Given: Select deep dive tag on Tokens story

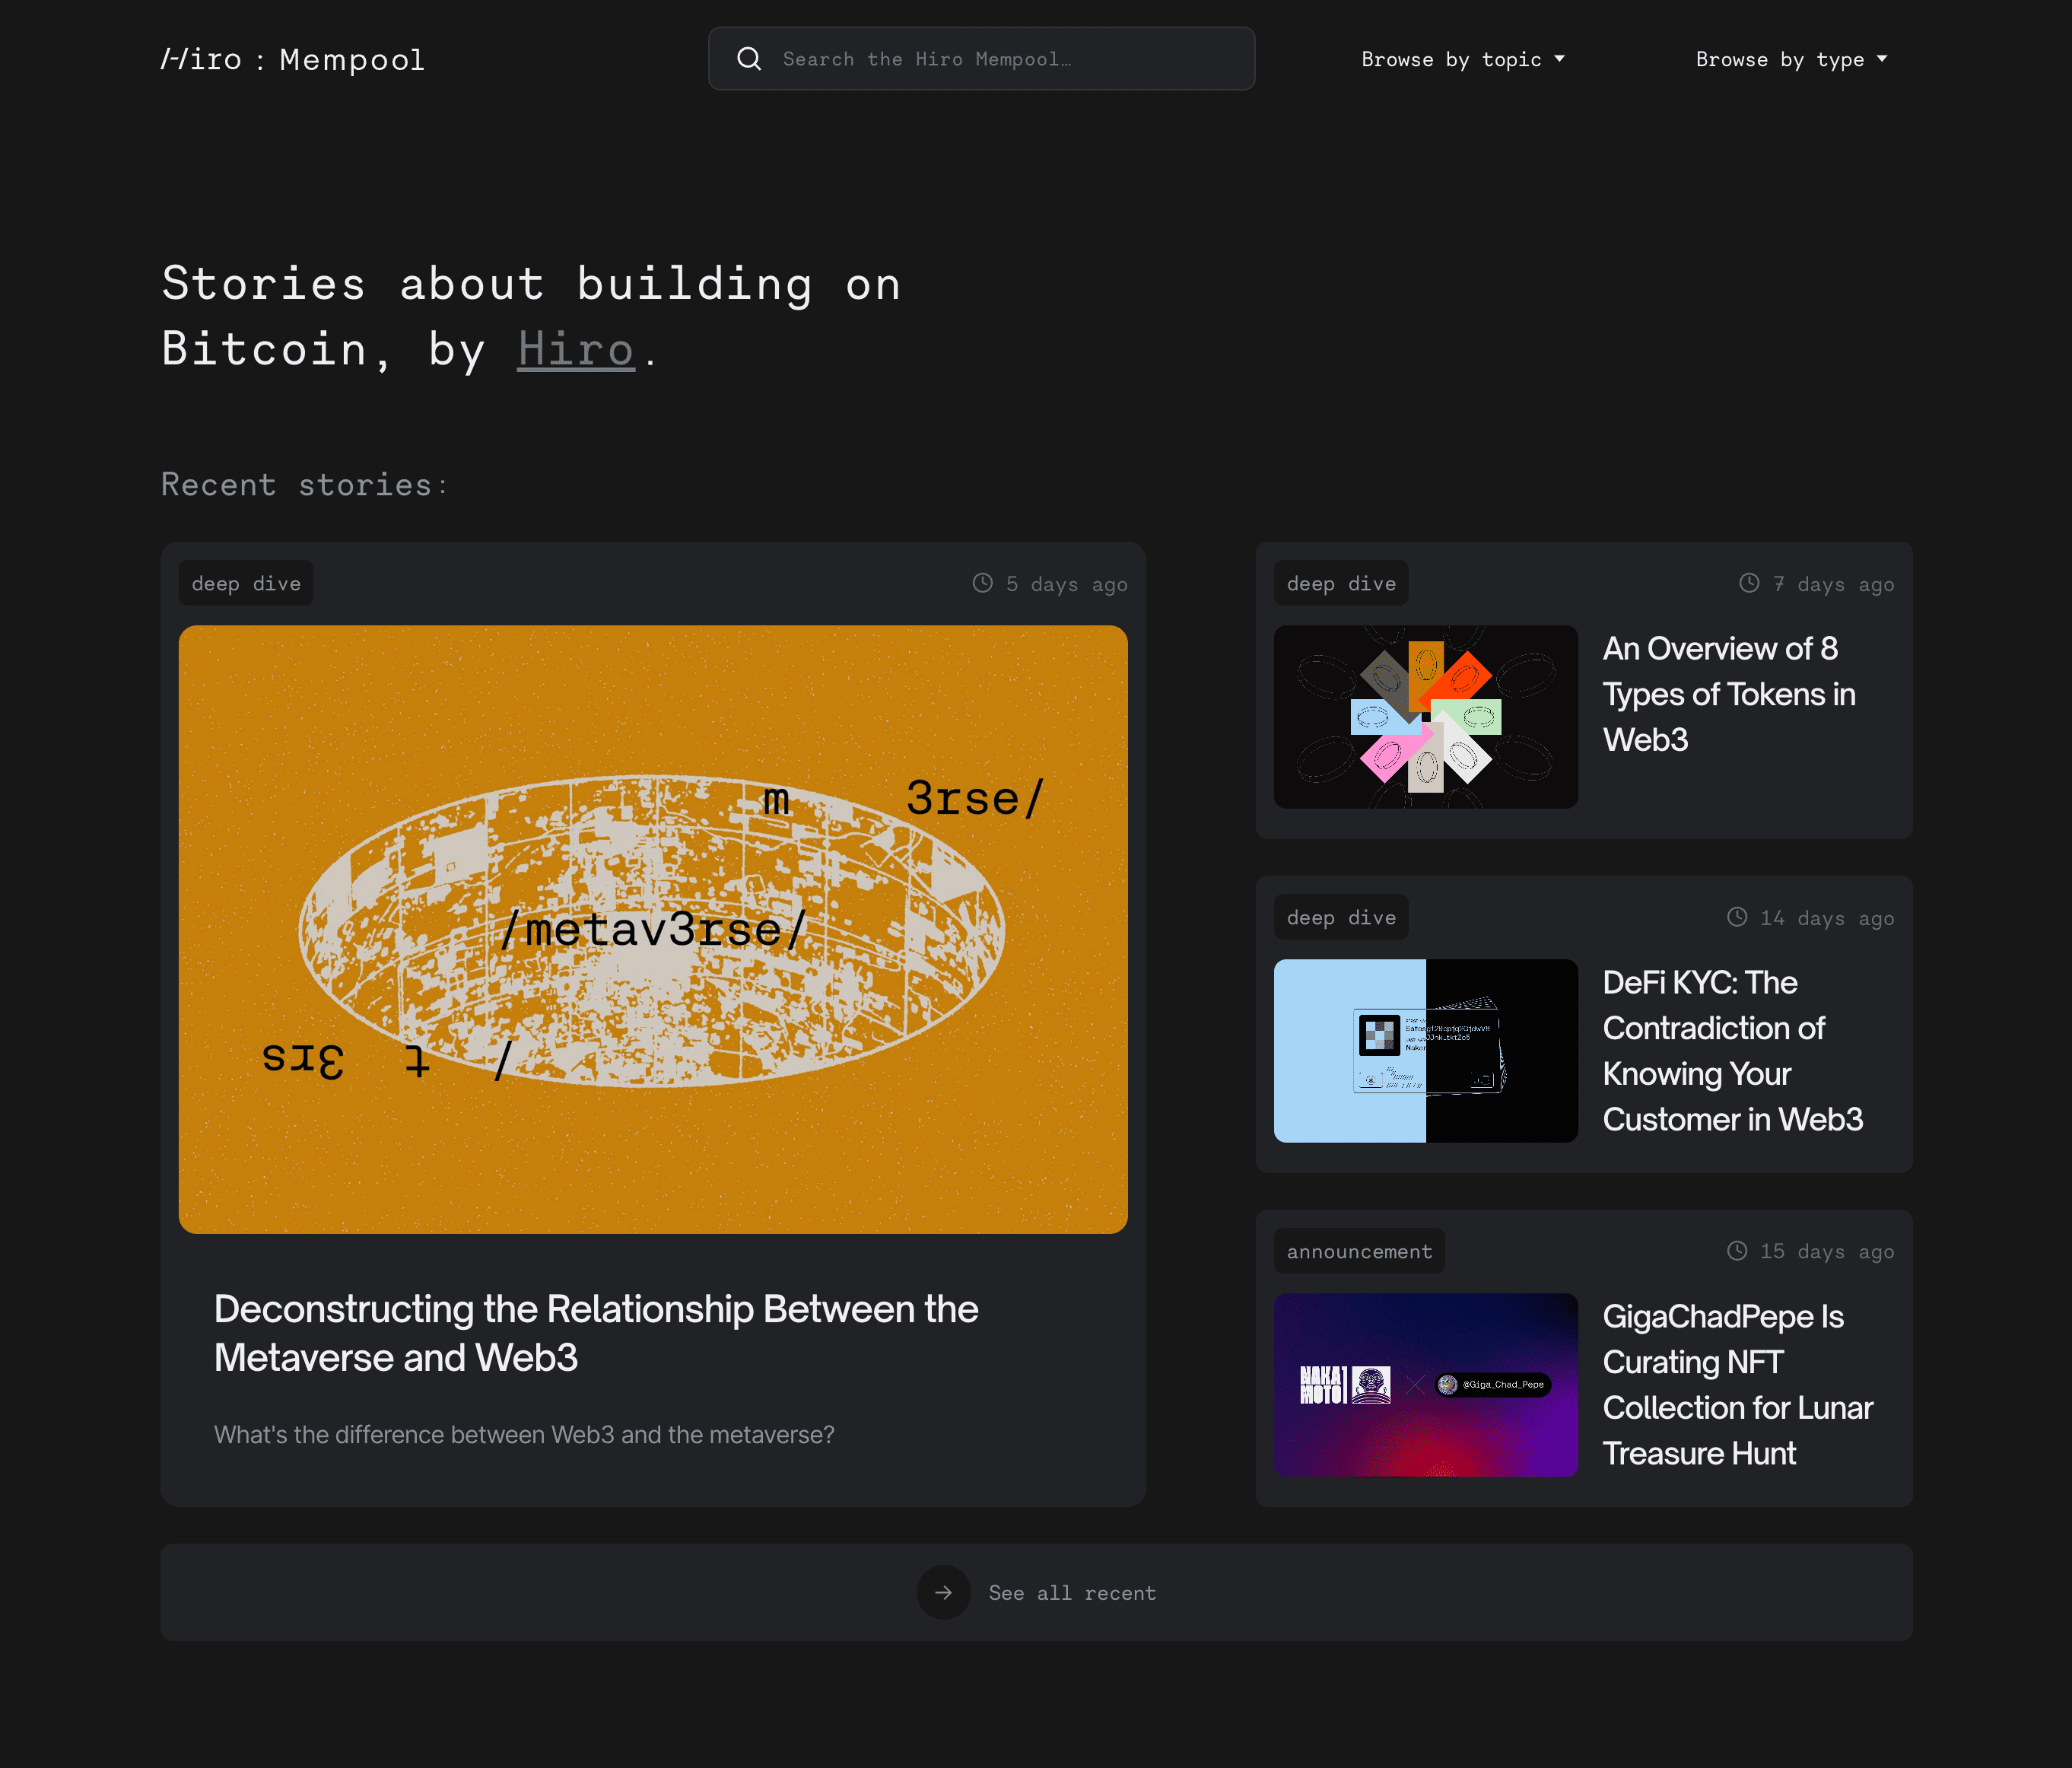Looking at the screenshot, I should [x=1341, y=583].
